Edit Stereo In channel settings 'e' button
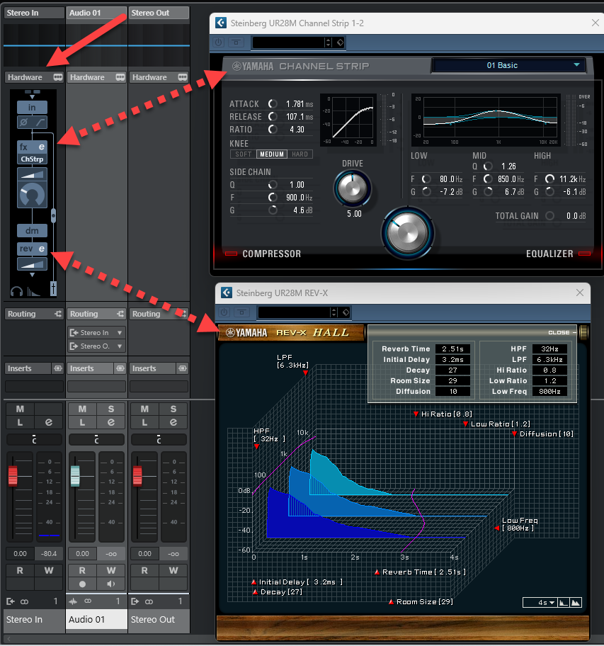The width and height of the screenshot is (604, 646). [49, 422]
